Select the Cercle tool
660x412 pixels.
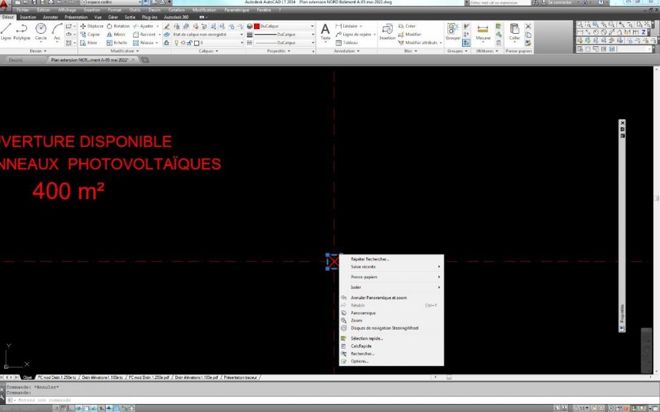(x=41, y=32)
